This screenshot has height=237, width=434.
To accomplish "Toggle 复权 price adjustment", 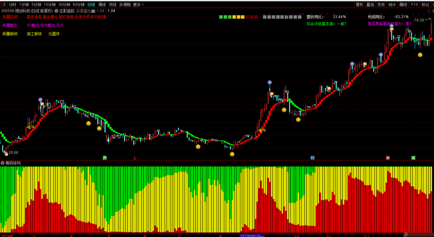I will coord(359,5).
